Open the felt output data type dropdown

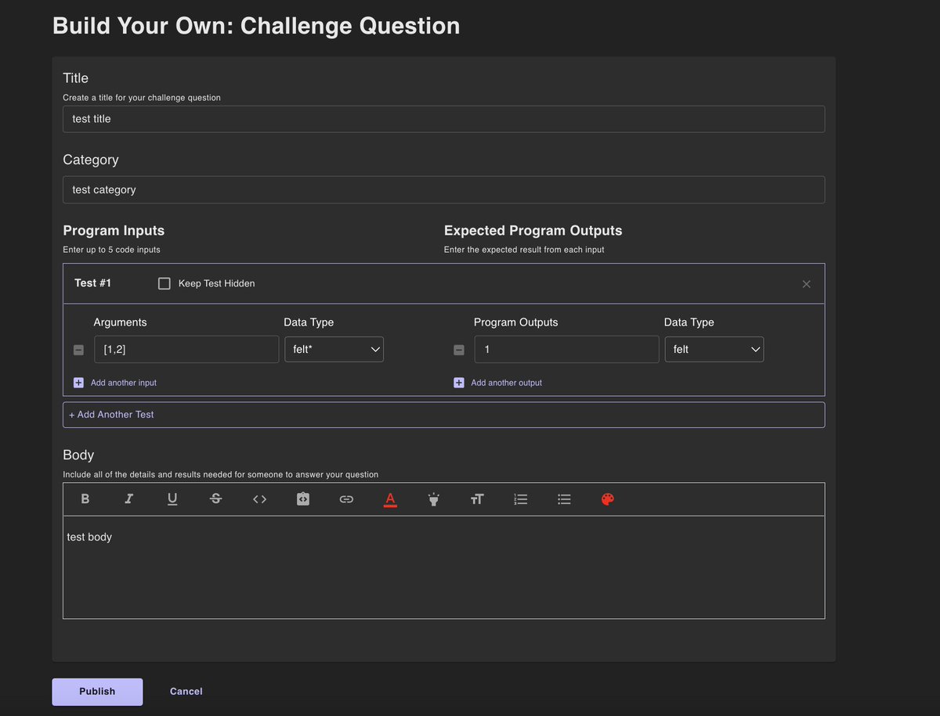pyautogui.click(x=714, y=349)
